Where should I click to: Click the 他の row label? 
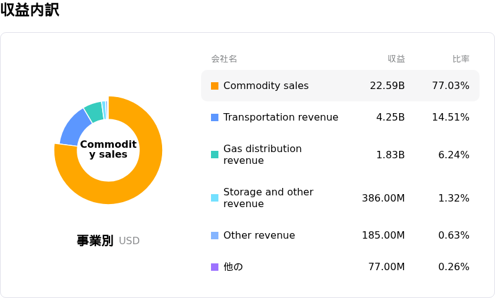pyautogui.click(x=233, y=267)
